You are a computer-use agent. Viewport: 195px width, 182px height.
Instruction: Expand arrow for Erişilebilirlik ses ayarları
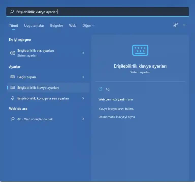coord(83,53)
